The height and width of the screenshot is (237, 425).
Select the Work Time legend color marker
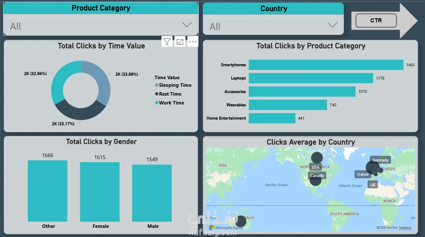tap(157, 103)
